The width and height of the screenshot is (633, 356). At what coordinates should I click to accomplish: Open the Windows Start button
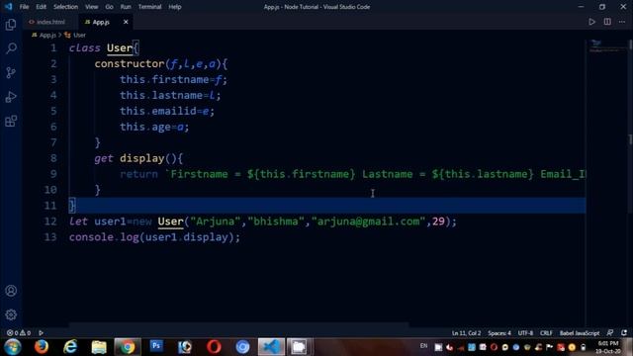click(13, 347)
